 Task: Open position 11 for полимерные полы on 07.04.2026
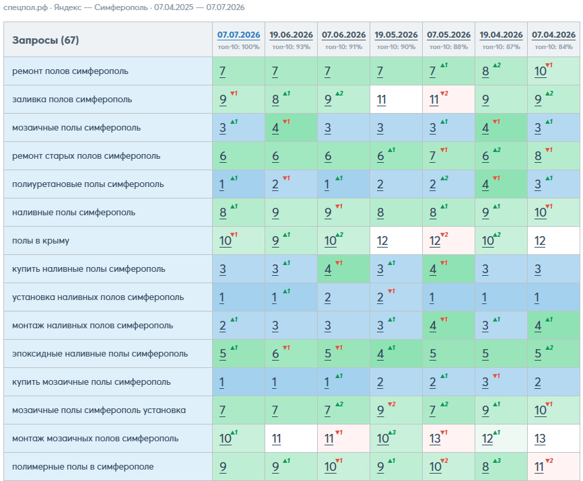539,467
